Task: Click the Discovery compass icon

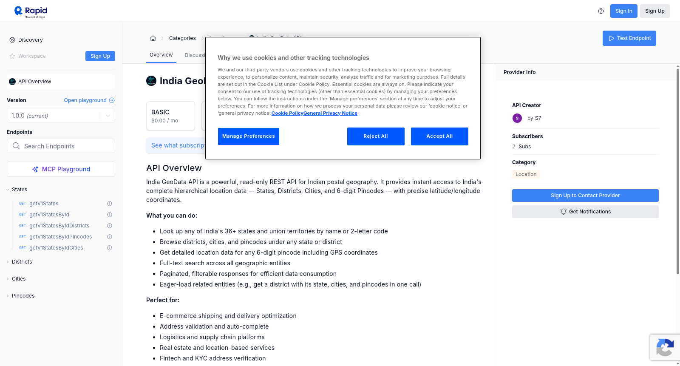Action: (x=12, y=40)
